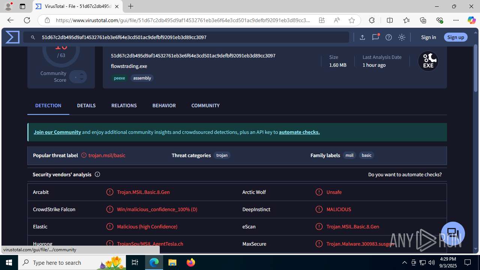Click the site info lock icon
This screenshot has width=480, height=270.
click(47, 20)
